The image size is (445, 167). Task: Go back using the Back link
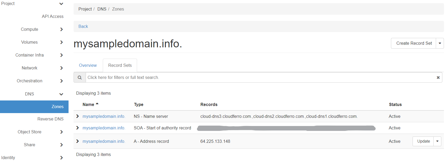83,27
